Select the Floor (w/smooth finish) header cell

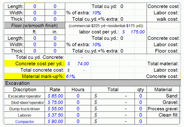point(34,26)
